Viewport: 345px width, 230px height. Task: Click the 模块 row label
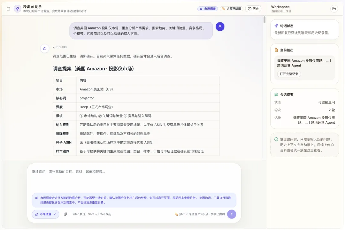pyautogui.click(x=59, y=116)
